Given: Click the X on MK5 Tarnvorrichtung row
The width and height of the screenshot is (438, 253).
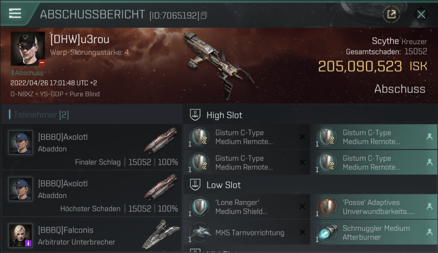Looking at the screenshot, I should [x=302, y=232].
